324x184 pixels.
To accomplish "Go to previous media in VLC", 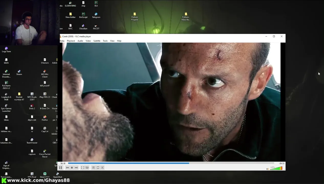I will pyautogui.click(x=67, y=168).
